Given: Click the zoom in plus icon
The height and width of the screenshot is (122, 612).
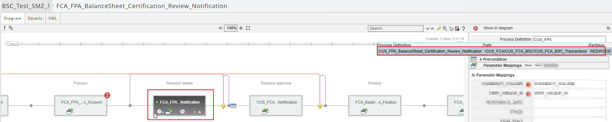Looking at the screenshot, I should (241, 28).
